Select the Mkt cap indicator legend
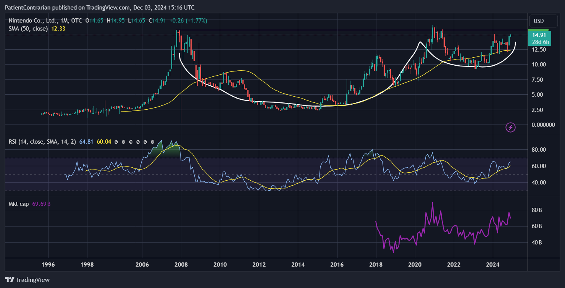 pos(19,204)
